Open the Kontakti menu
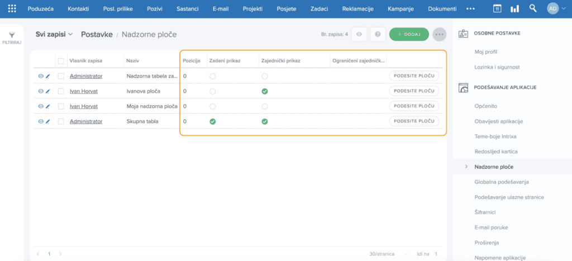 click(x=78, y=9)
